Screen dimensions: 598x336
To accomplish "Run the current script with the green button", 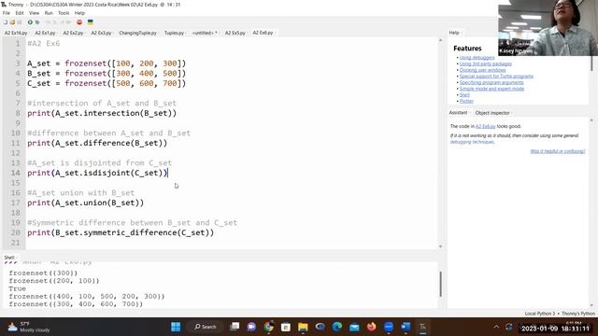I will click(x=30, y=22).
